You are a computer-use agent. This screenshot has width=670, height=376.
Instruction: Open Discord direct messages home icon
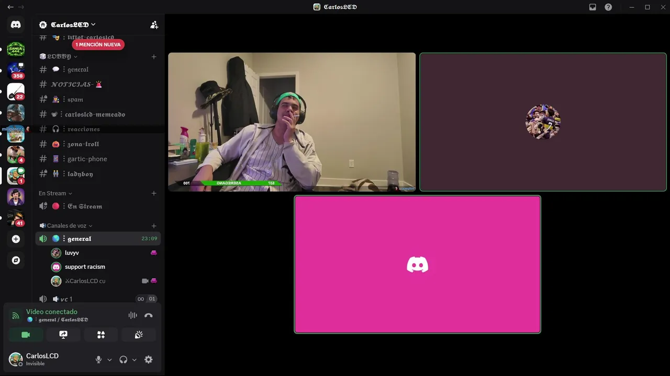[x=16, y=25]
